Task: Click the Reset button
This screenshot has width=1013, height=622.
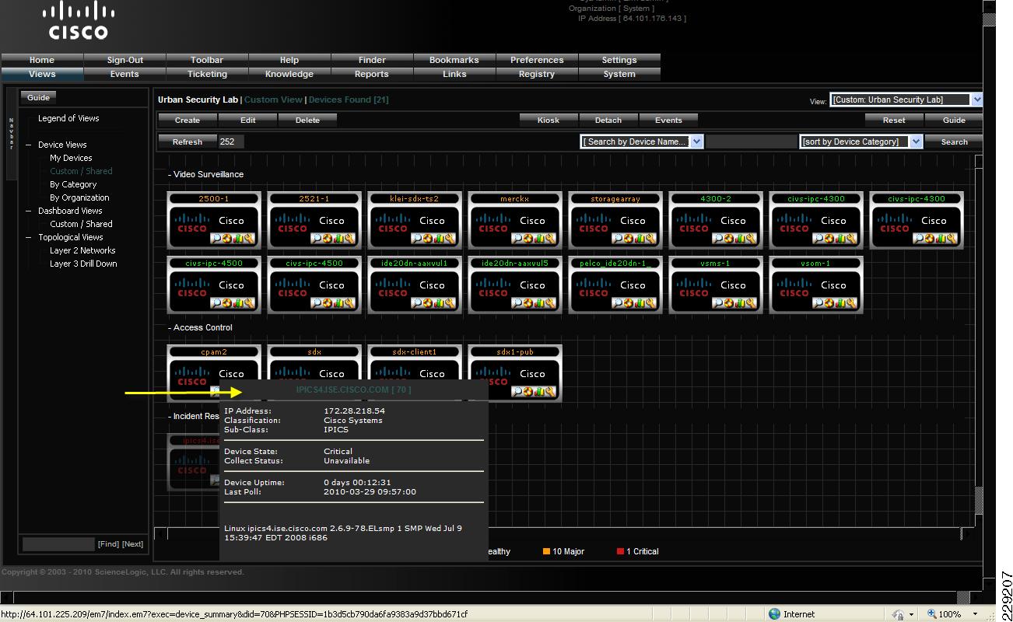Action: pos(894,120)
